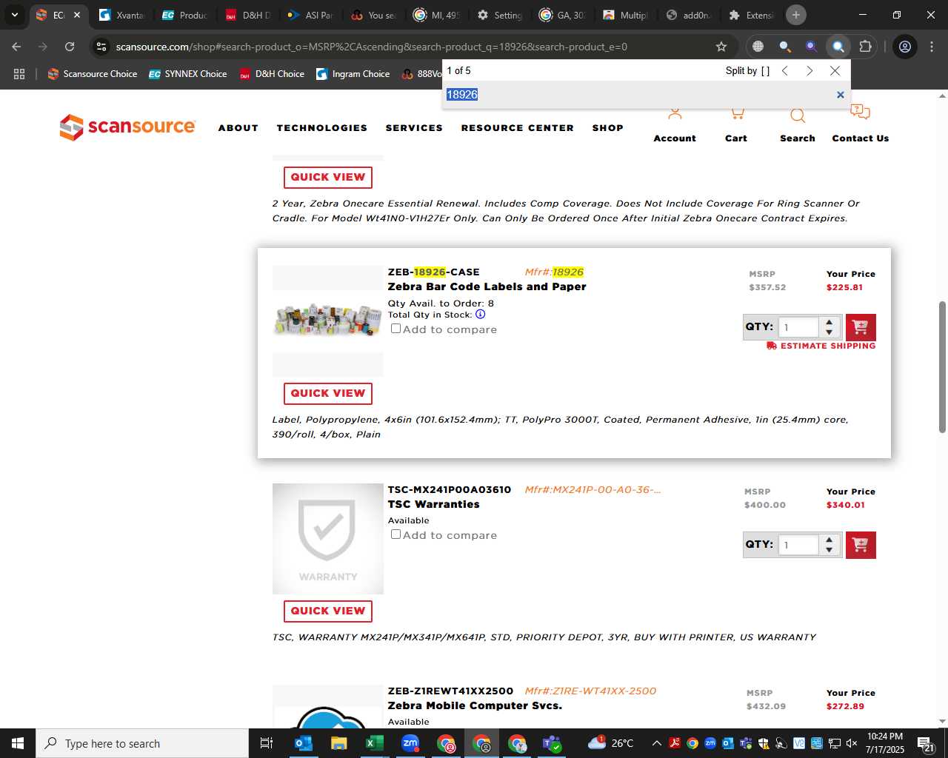948x758 pixels.
Task: Click the find box containing 18926
Action: click(637, 95)
